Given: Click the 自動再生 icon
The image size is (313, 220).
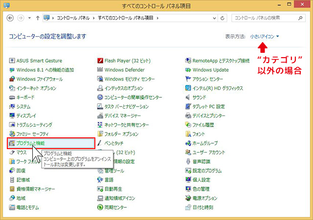Looking at the screenshot, I should click(x=100, y=189).
